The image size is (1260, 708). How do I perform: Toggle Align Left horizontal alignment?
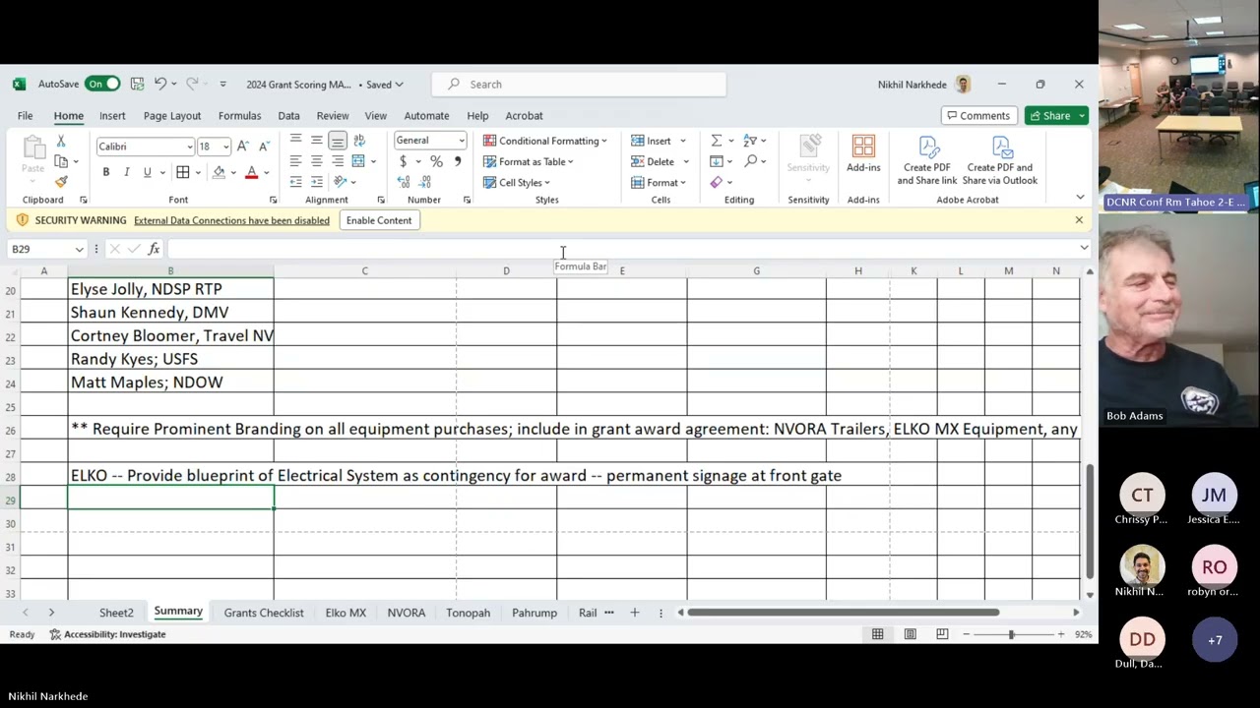(295, 161)
